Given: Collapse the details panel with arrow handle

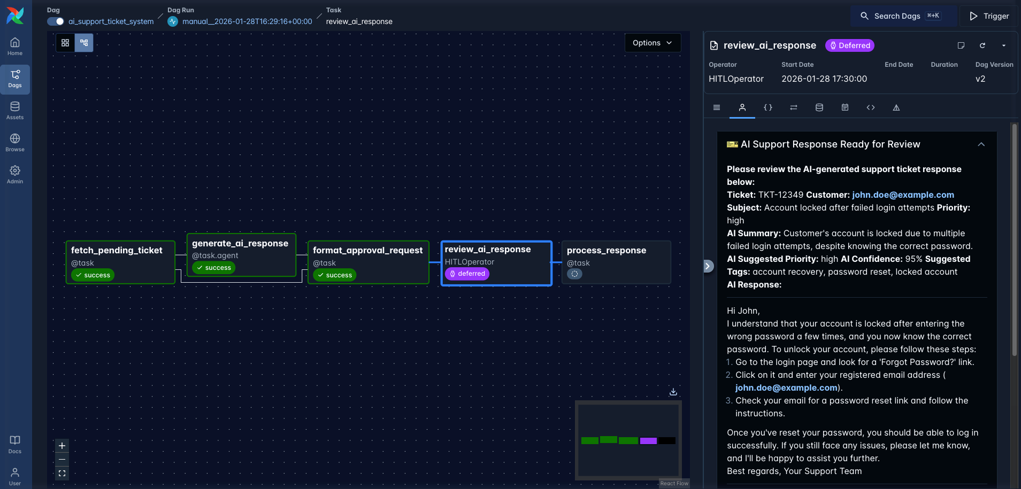Looking at the screenshot, I should 708,266.
